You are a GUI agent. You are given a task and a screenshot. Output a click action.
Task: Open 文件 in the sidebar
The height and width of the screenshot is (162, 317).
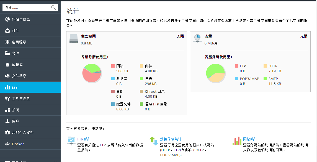[x=30, y=53]
